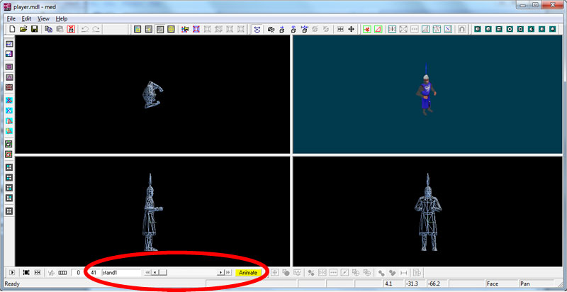567x292 pixels.
Task: Click the icon left of the frame number 0 field
Action: tap(63, 272)
